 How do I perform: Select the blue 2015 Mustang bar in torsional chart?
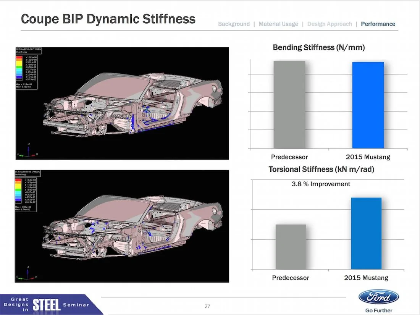366,234
